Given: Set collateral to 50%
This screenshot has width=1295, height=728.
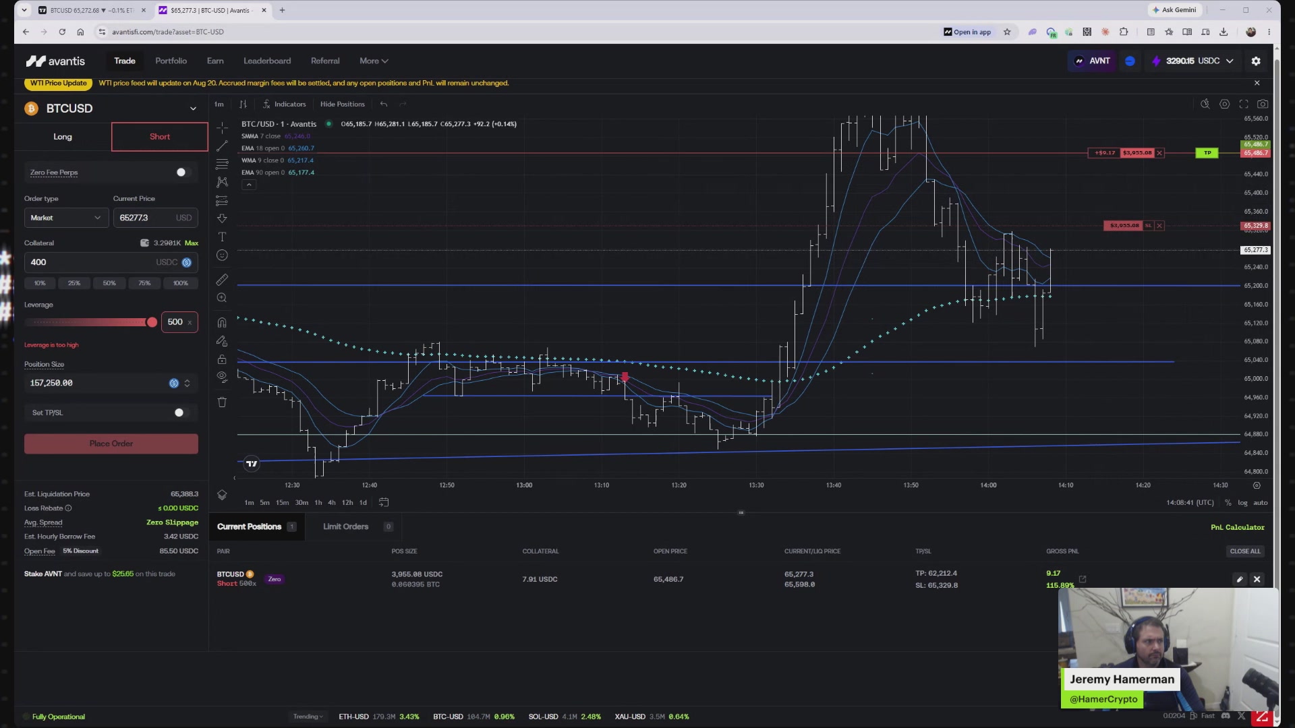Looking at the screenshot, I should [x=109, y=283].
